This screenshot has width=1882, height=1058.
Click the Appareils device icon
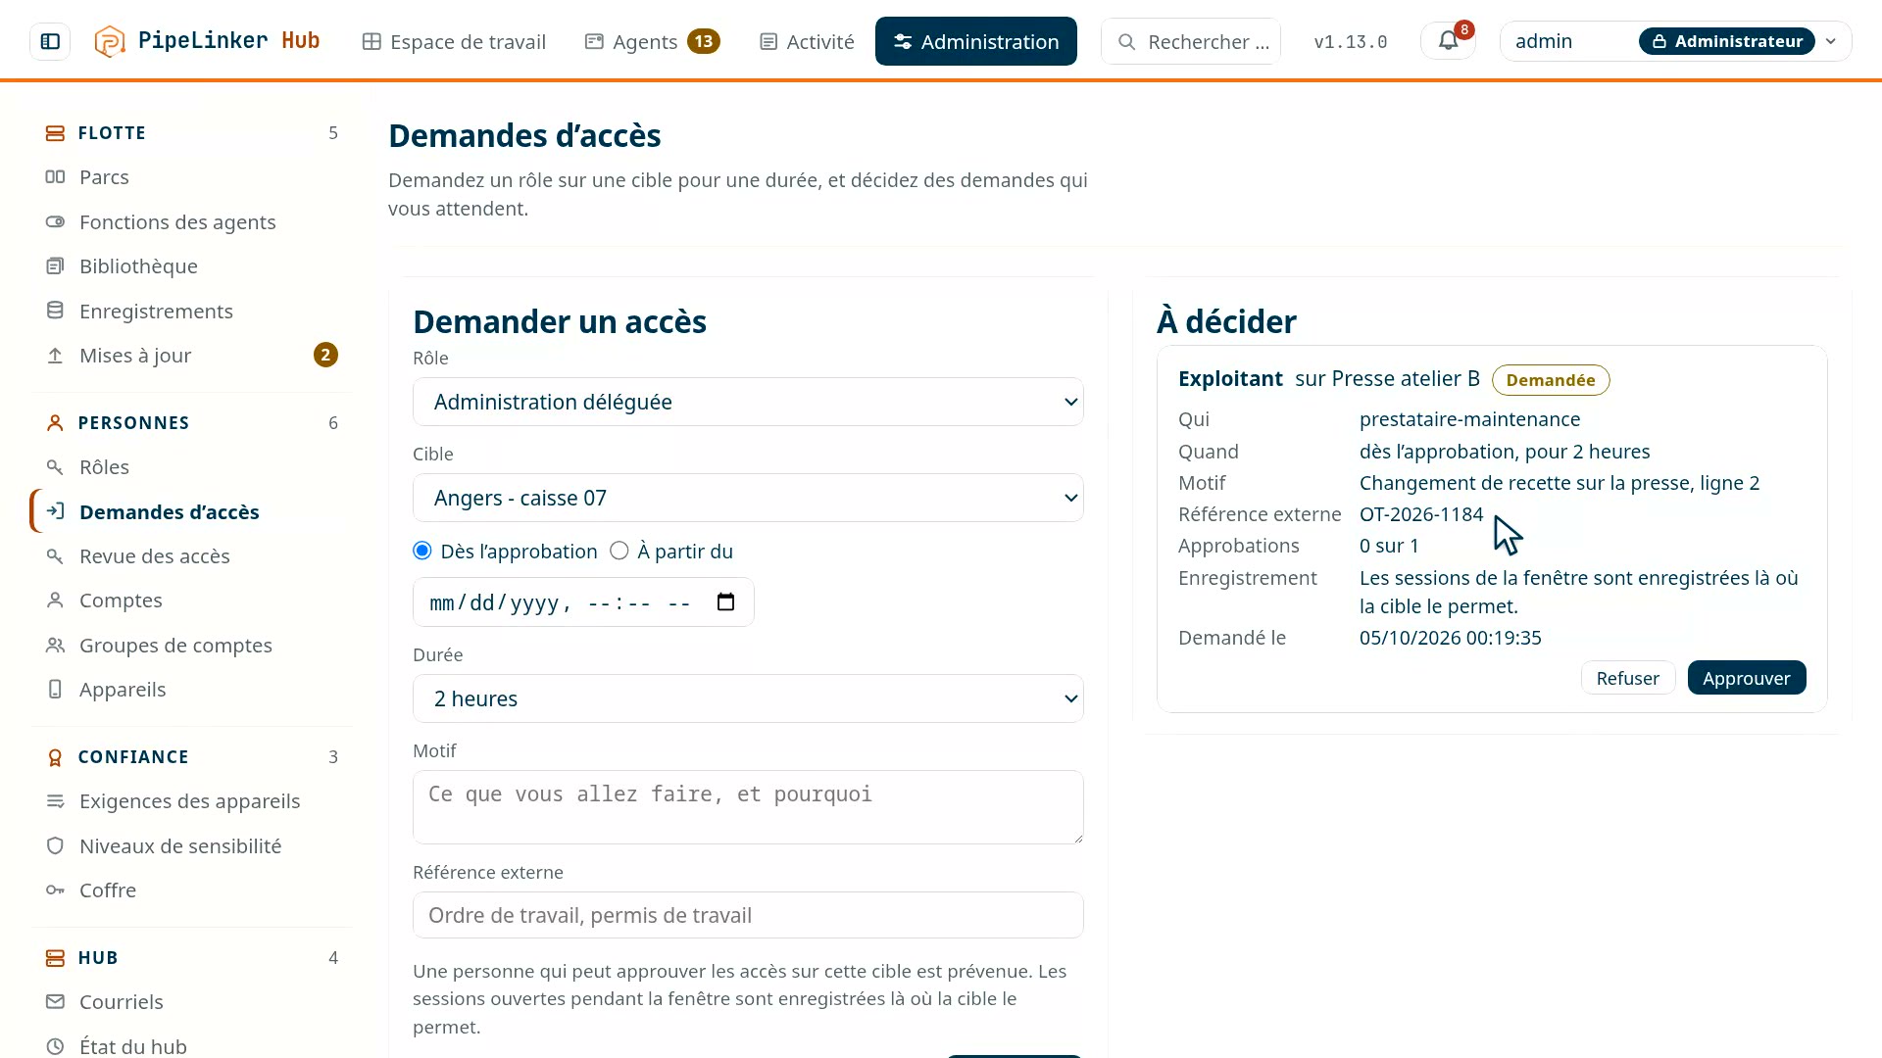pyautogui.click(x=55, y=690)
